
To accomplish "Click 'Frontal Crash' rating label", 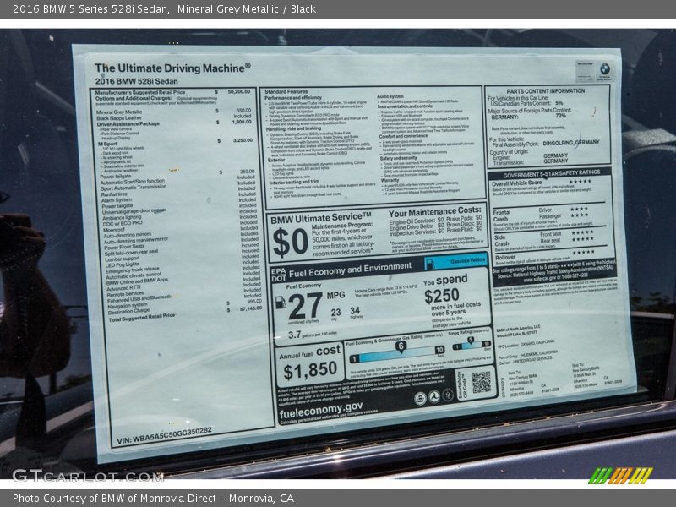I will coord(502,215).
